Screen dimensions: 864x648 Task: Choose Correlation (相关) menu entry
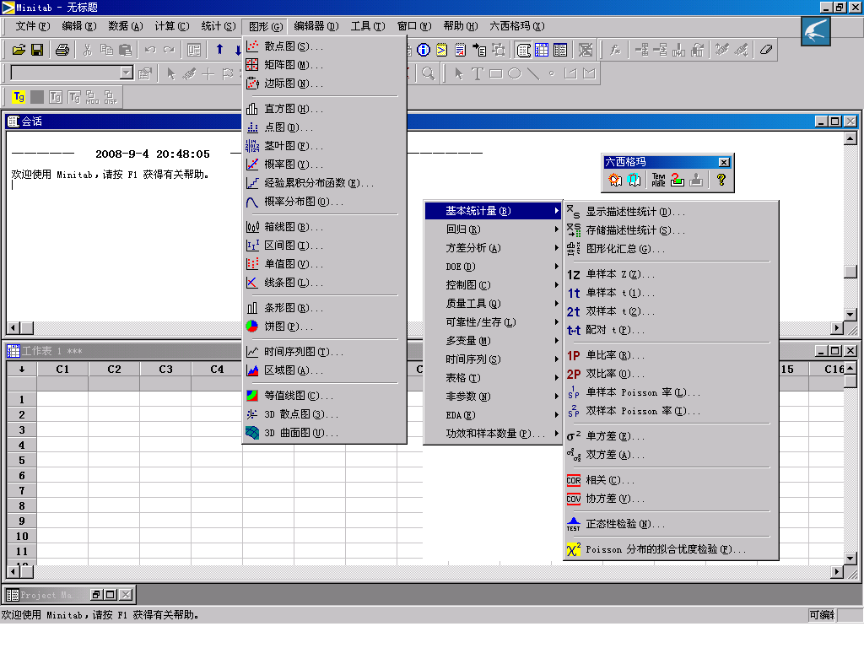[671, 480]
